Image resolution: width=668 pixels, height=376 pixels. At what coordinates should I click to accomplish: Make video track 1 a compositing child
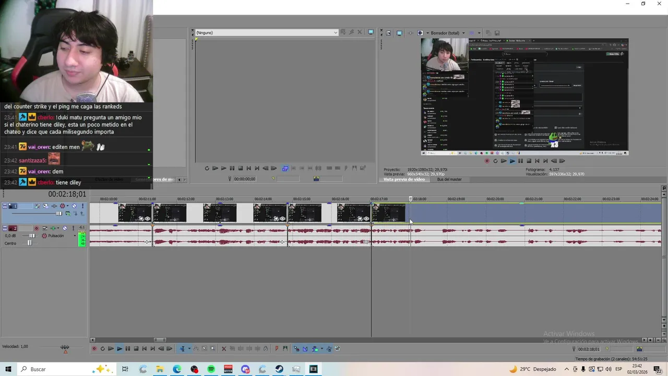click(76, 214)
